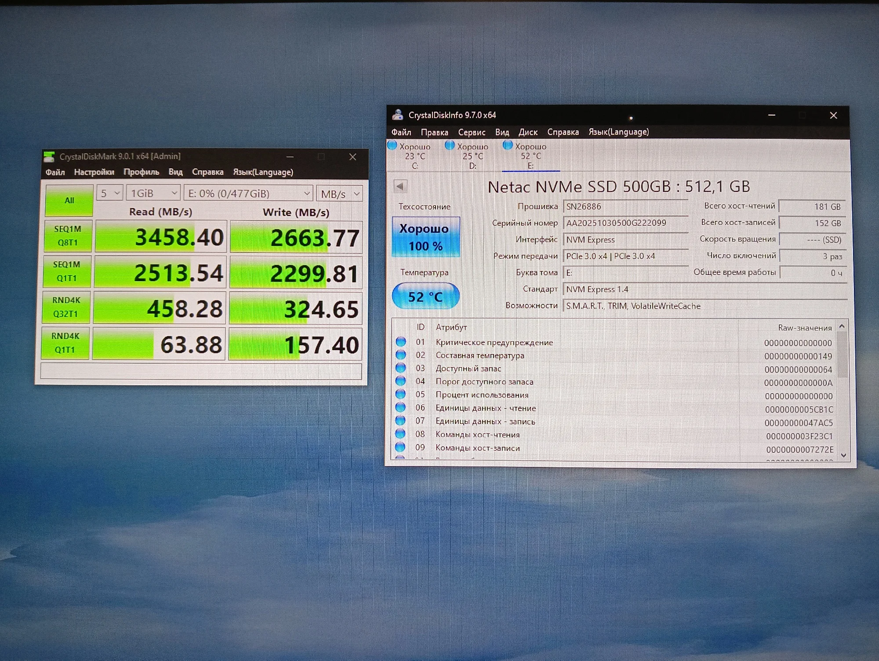Start the SEQ1M Q8T1 benchmark
879x661 pixels.
pyautogui.click(x=68, y=236)
